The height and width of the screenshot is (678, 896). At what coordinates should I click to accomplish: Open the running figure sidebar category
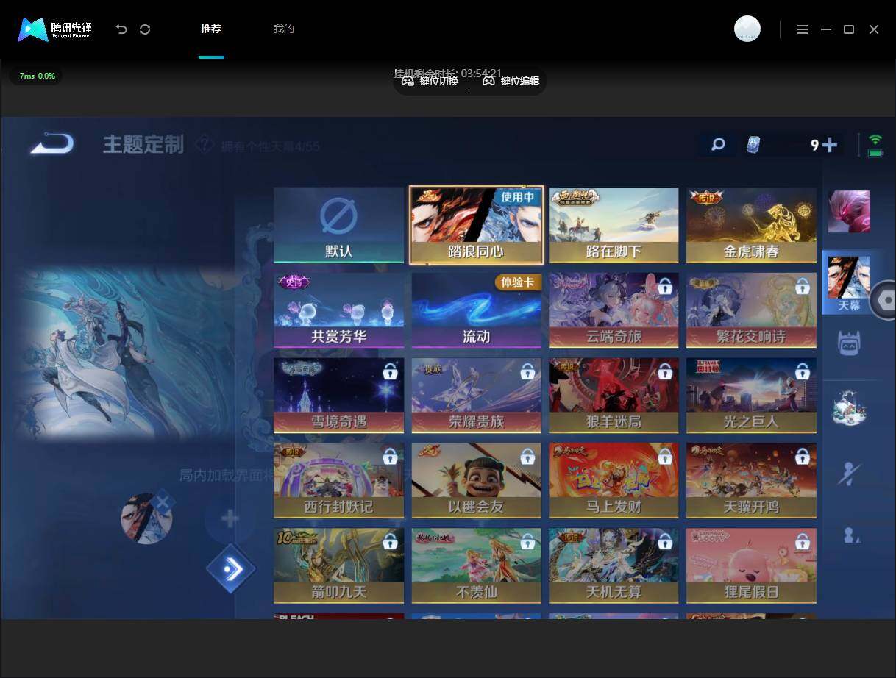point(849,473)
